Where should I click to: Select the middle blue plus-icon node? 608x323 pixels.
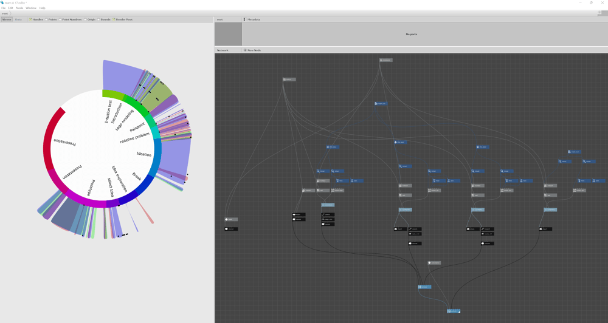click(x=400, y=142)
